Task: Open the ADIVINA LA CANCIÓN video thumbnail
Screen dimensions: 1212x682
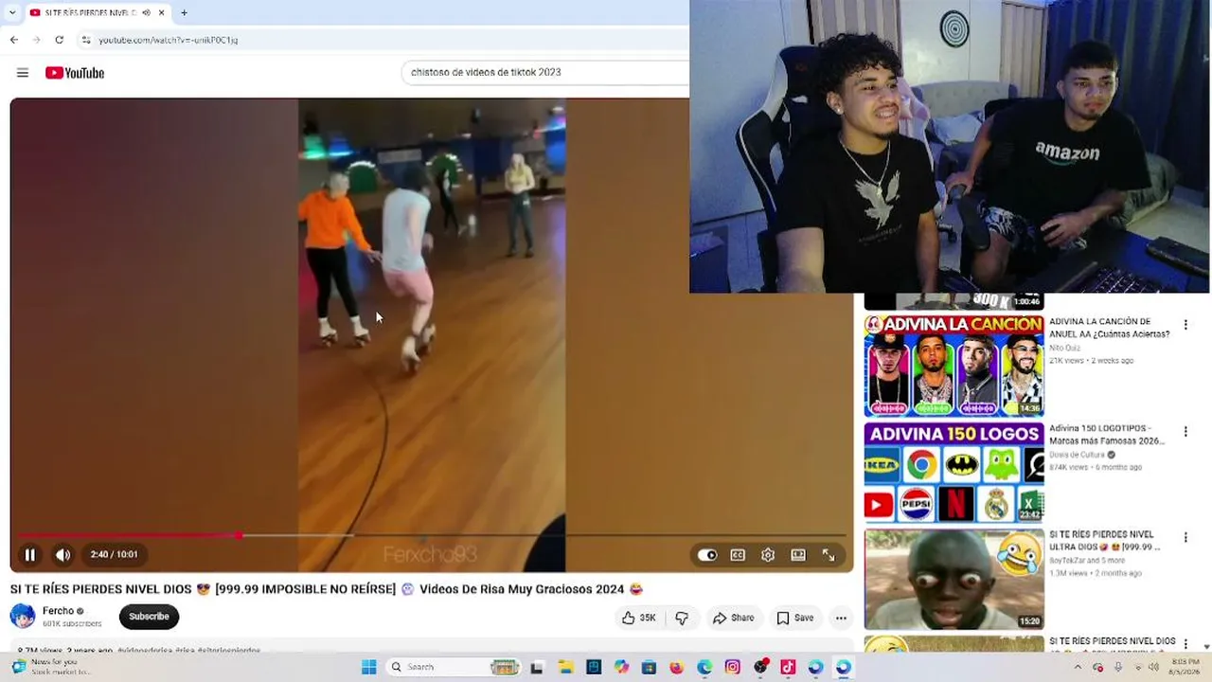Action: point(954,367)
